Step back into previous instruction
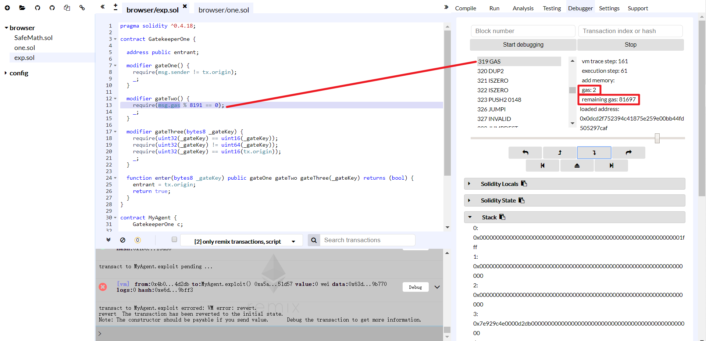The image size is (706, 341). coord(560,152)
